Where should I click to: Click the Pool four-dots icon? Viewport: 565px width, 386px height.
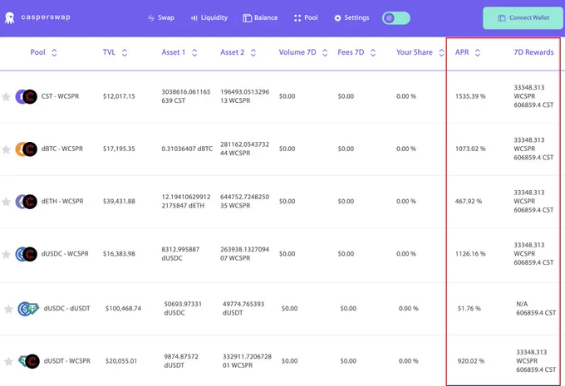click(x=297, y=18)
